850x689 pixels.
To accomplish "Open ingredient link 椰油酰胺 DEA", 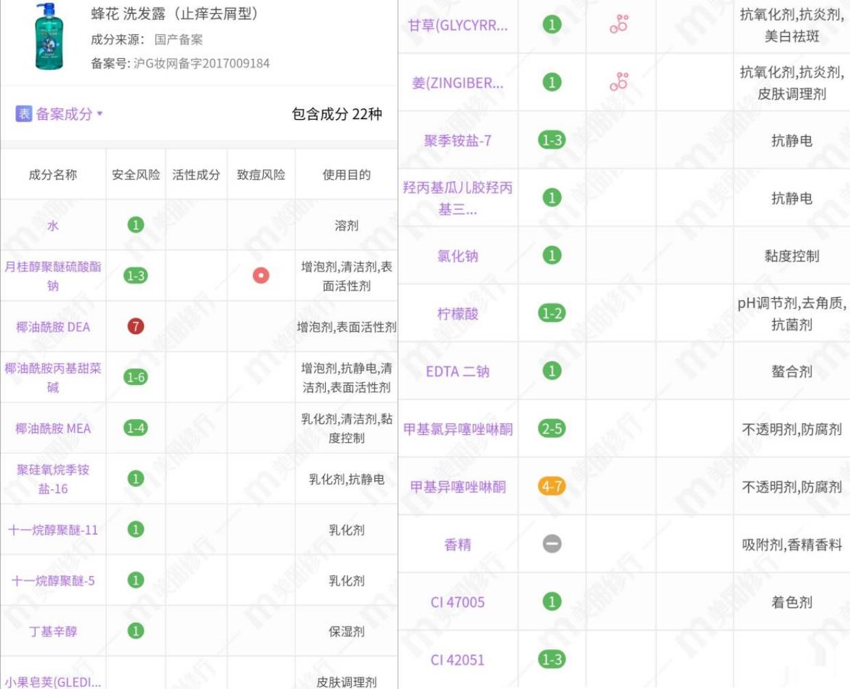I will pyautogui.click(x=53, y=327).
